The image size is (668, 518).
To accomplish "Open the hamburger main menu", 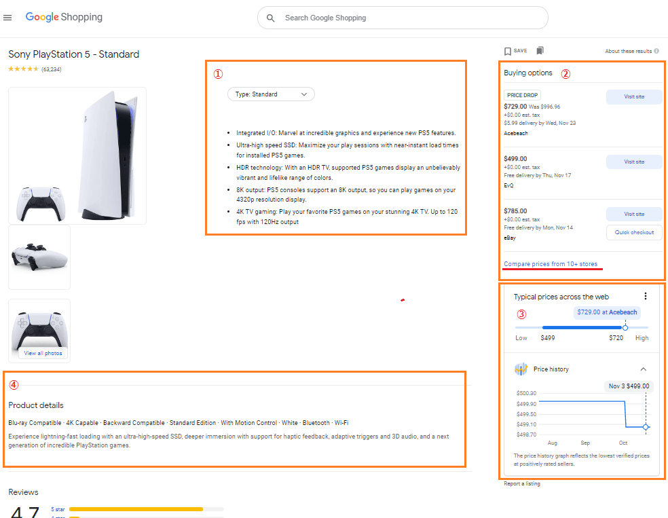I will pyautogui.click(x=7, y=18).
